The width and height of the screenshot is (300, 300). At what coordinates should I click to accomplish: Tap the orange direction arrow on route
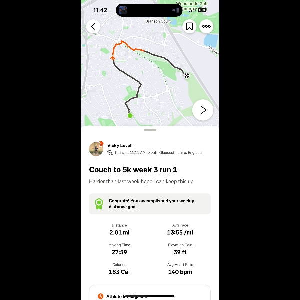[113, 58]
